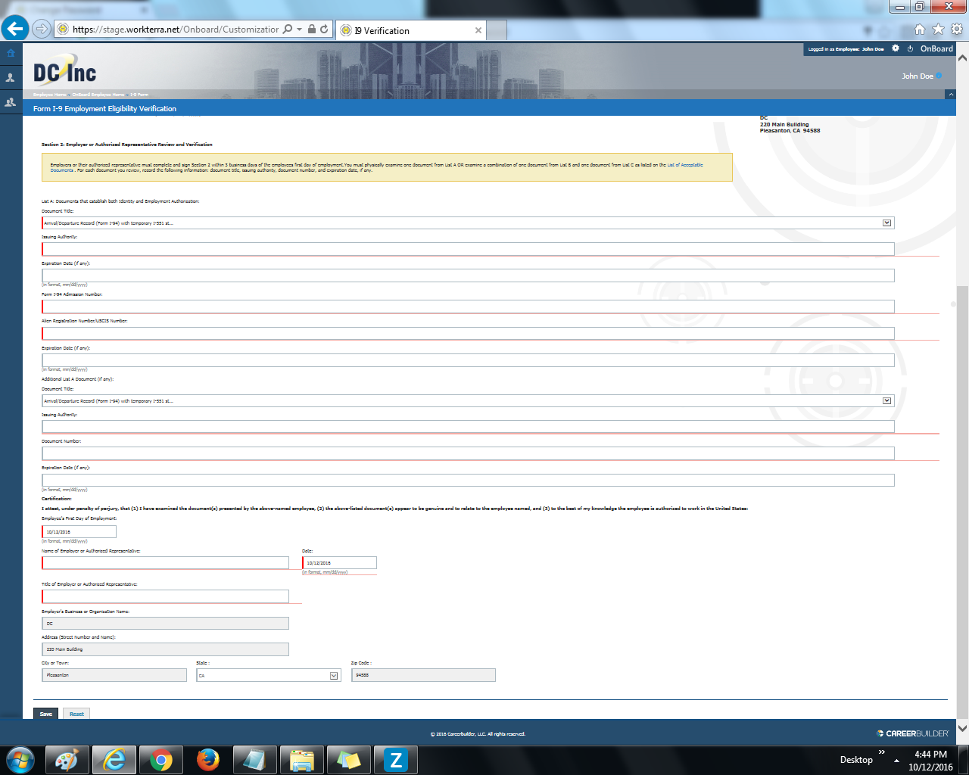Open the State dropdown showing CA
Image resolution: width=969 pixels, height=775 pixels.
pos(334,676)
